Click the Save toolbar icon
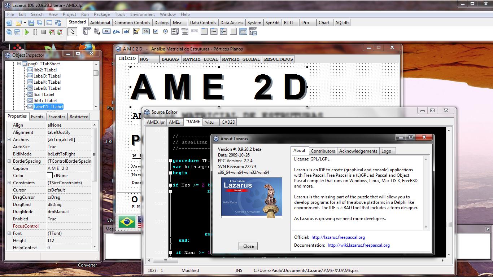 (x=31, y=23)
